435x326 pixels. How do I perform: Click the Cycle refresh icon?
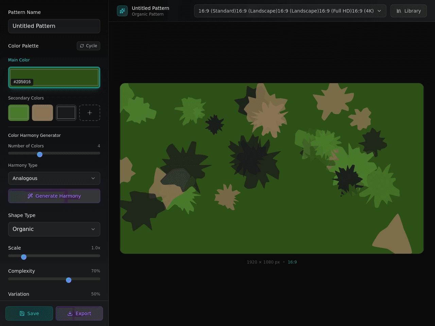(x=82, y=46)
